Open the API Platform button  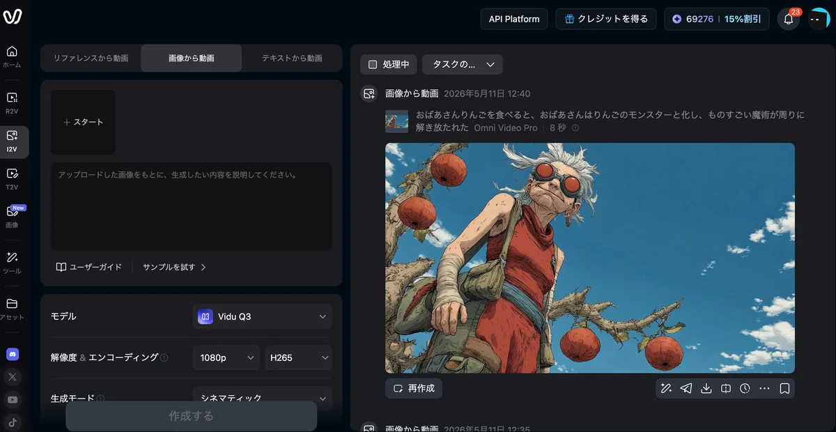pyautogui.click(x=514, y=19)
